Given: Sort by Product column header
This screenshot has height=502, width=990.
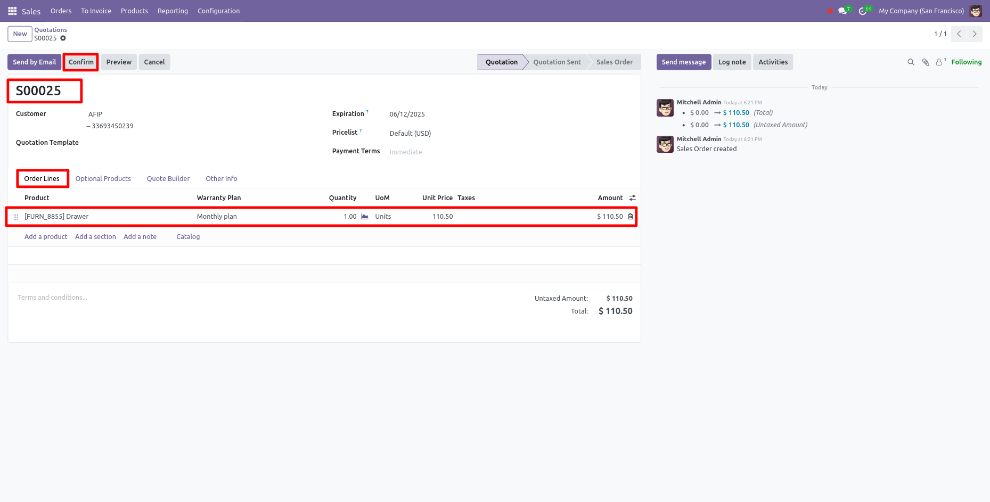Looking at the screenshot, I should coord(37,198).
